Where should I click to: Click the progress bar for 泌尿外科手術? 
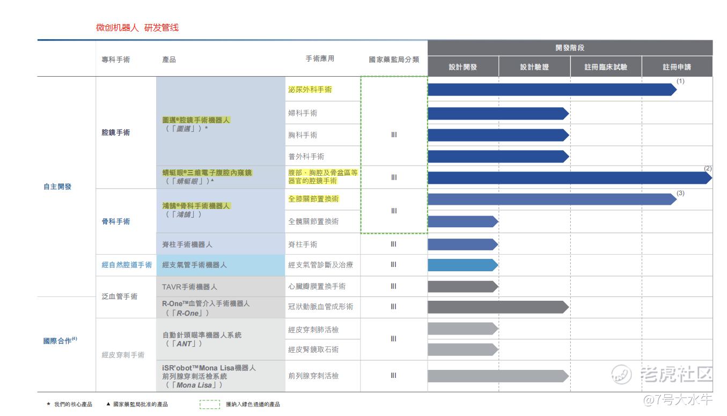[552, 90]
